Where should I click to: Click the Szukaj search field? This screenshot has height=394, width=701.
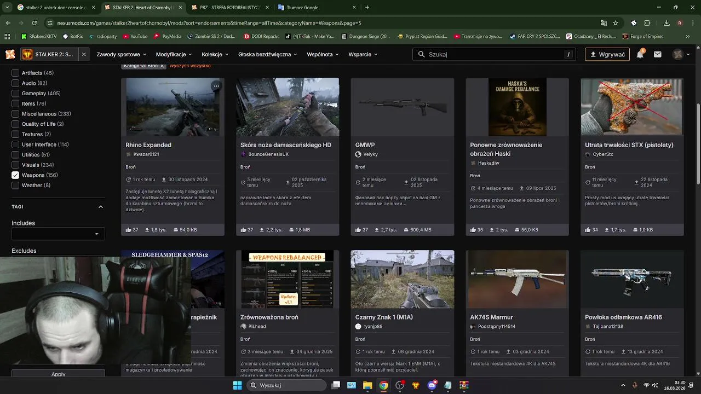click(x=494, y=54)
